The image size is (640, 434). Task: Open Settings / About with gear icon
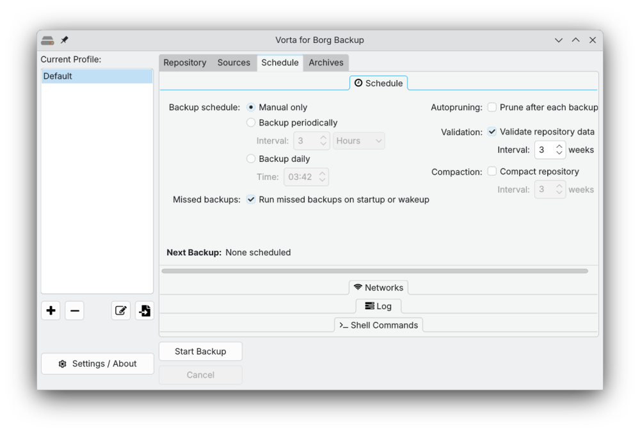click(x=97, y=364)
